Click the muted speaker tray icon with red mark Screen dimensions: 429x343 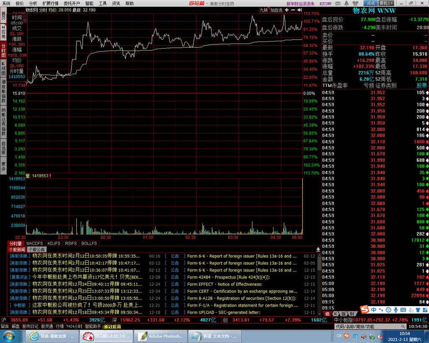click(380, 336)
